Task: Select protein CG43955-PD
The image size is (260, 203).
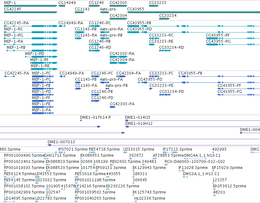Action: [199, 82]
